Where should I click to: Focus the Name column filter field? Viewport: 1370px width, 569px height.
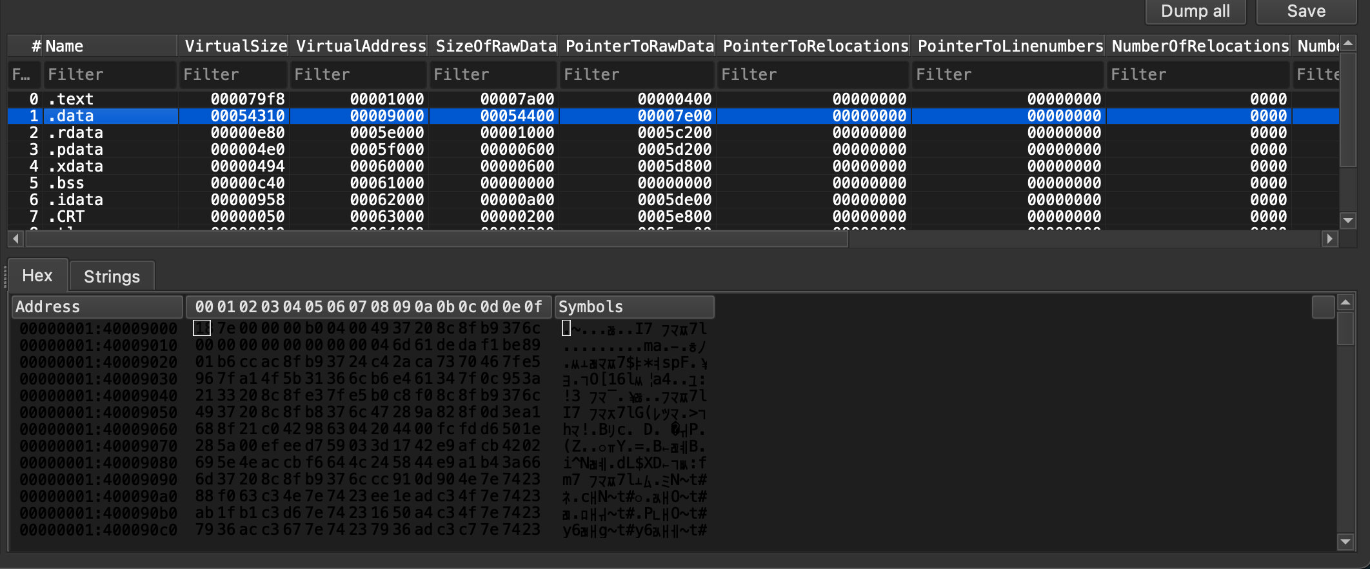click(110, 75)
